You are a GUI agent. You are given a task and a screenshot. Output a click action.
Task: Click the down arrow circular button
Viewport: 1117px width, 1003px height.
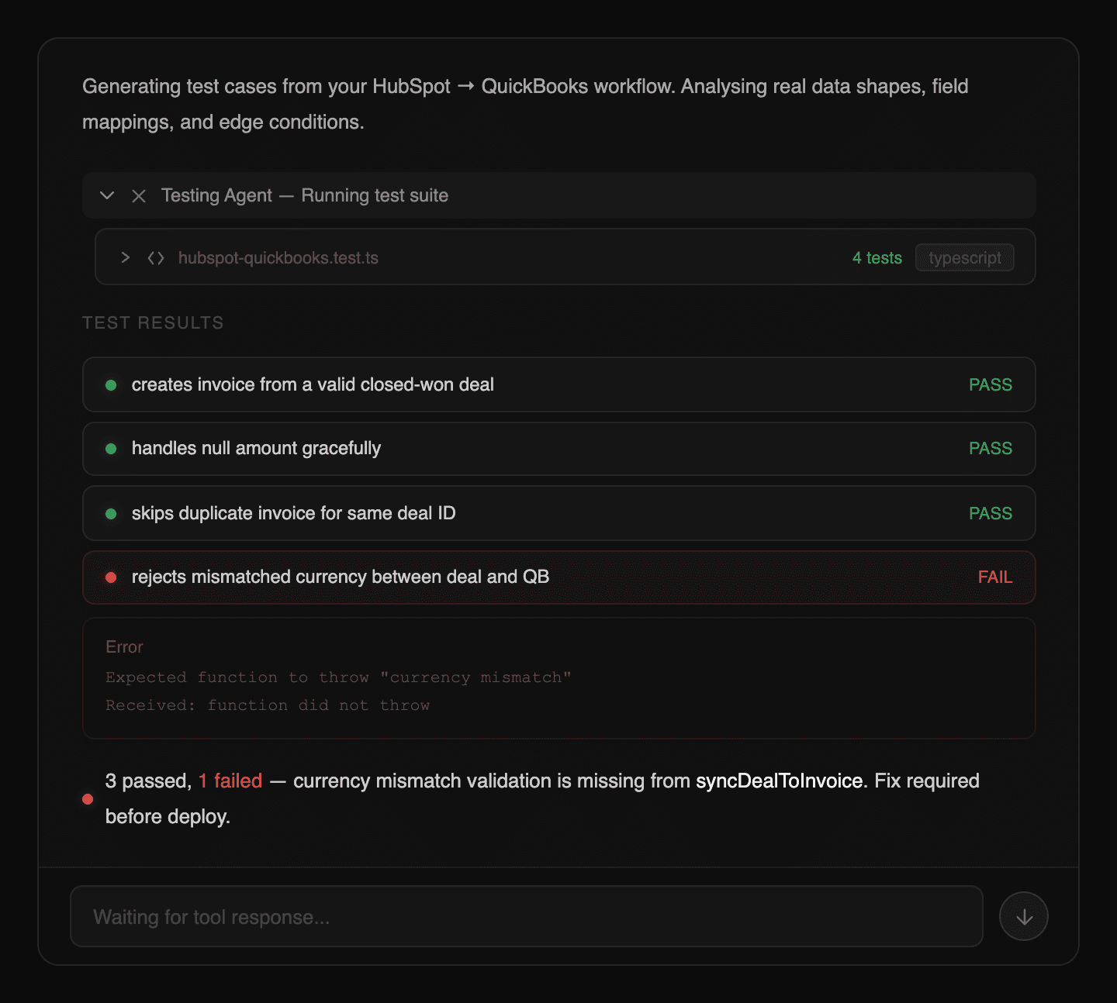click(1024, 917)
